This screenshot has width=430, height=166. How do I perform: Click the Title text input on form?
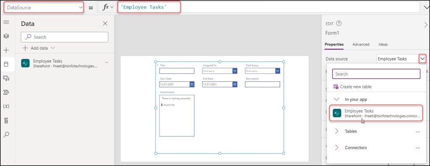pyautogui.click(x=177, y=71)
